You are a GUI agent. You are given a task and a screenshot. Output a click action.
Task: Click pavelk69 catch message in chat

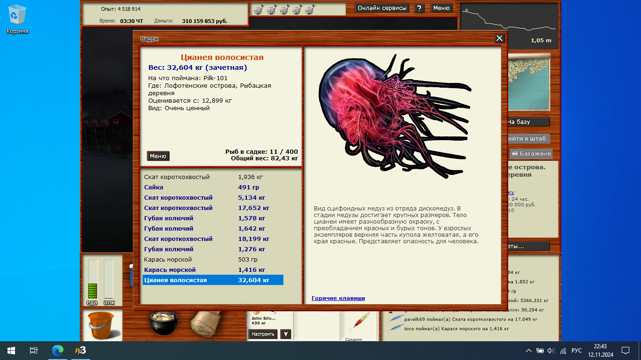click(x=471, y=319)
